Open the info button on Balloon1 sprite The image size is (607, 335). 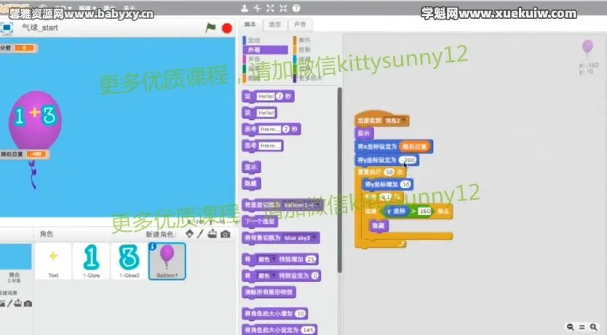click(153, 247)
